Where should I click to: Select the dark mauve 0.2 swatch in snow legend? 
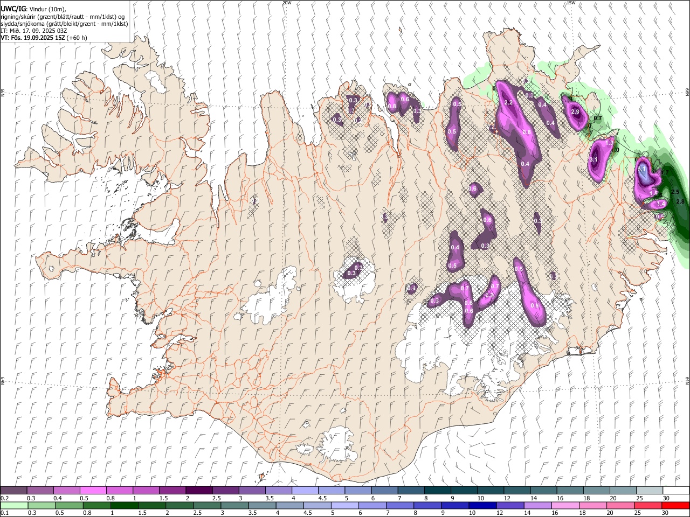pos(13,490)
